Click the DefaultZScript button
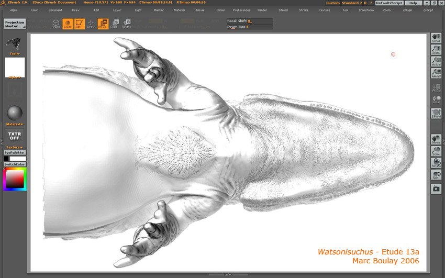The width and height of the screenshot is (445, 278). click(x=389, y=3)
